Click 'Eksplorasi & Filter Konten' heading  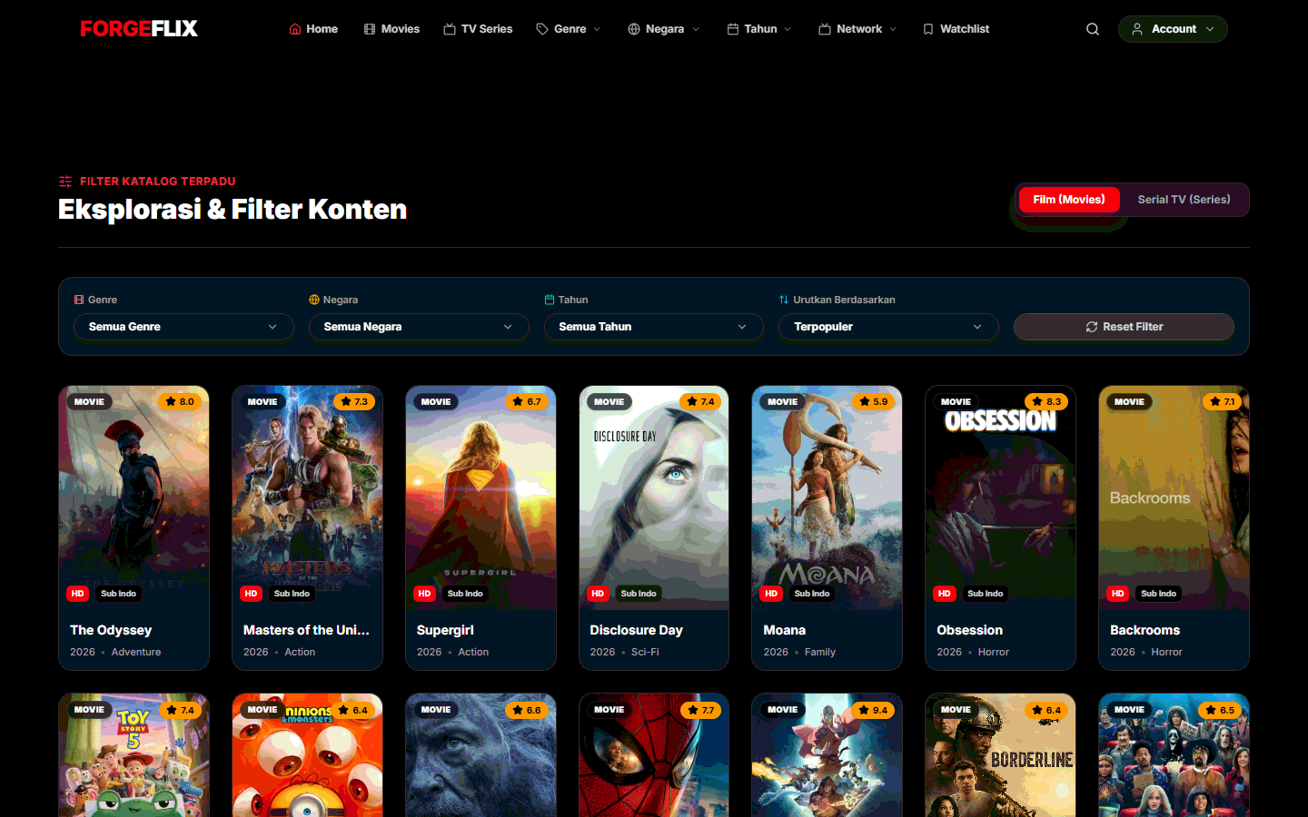pyautogui.click(x=233, y=210)
